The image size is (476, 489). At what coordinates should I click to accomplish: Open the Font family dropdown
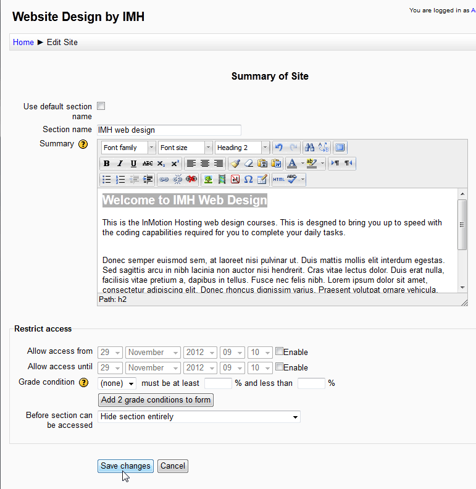point(128,148)
